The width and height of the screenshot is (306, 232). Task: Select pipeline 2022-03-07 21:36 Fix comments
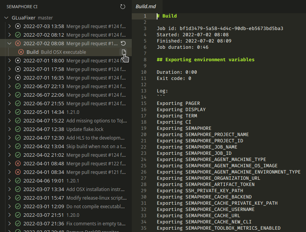pos(66,223)
